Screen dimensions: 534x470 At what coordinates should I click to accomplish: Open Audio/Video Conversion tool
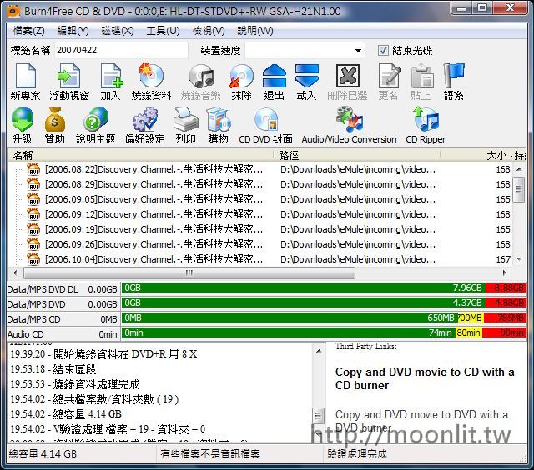[x=349, y=126]
